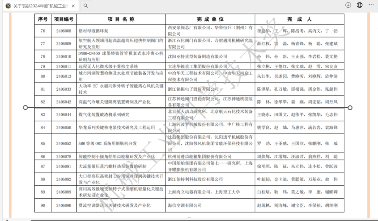
Task: Click project number 2406013
Action: pyautogui.click(x=64, y=76)
